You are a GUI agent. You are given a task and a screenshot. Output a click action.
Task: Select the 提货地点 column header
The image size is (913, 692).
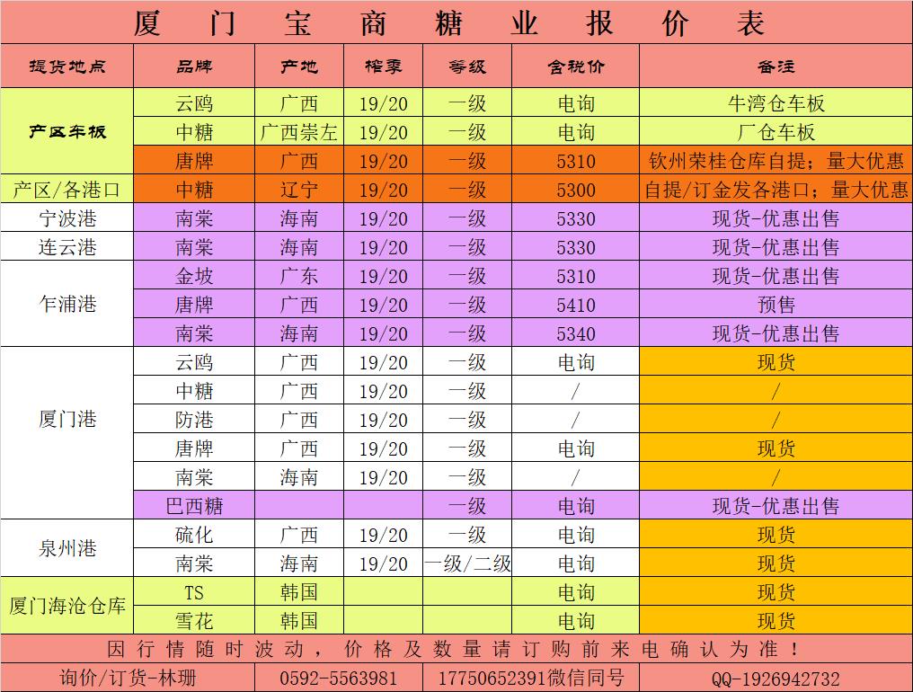point(67,67)
